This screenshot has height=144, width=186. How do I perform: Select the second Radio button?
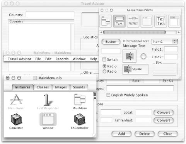(104, 71)
